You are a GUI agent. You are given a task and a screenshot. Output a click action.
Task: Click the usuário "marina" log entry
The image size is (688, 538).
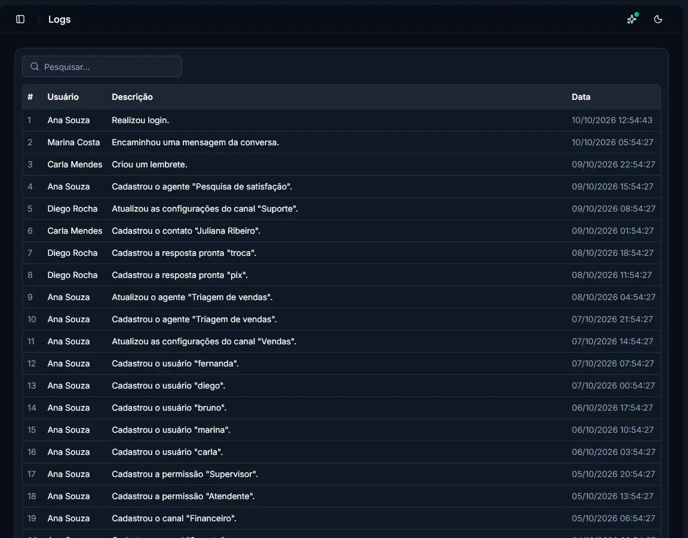pyautogui.click(x=171, y=430)
